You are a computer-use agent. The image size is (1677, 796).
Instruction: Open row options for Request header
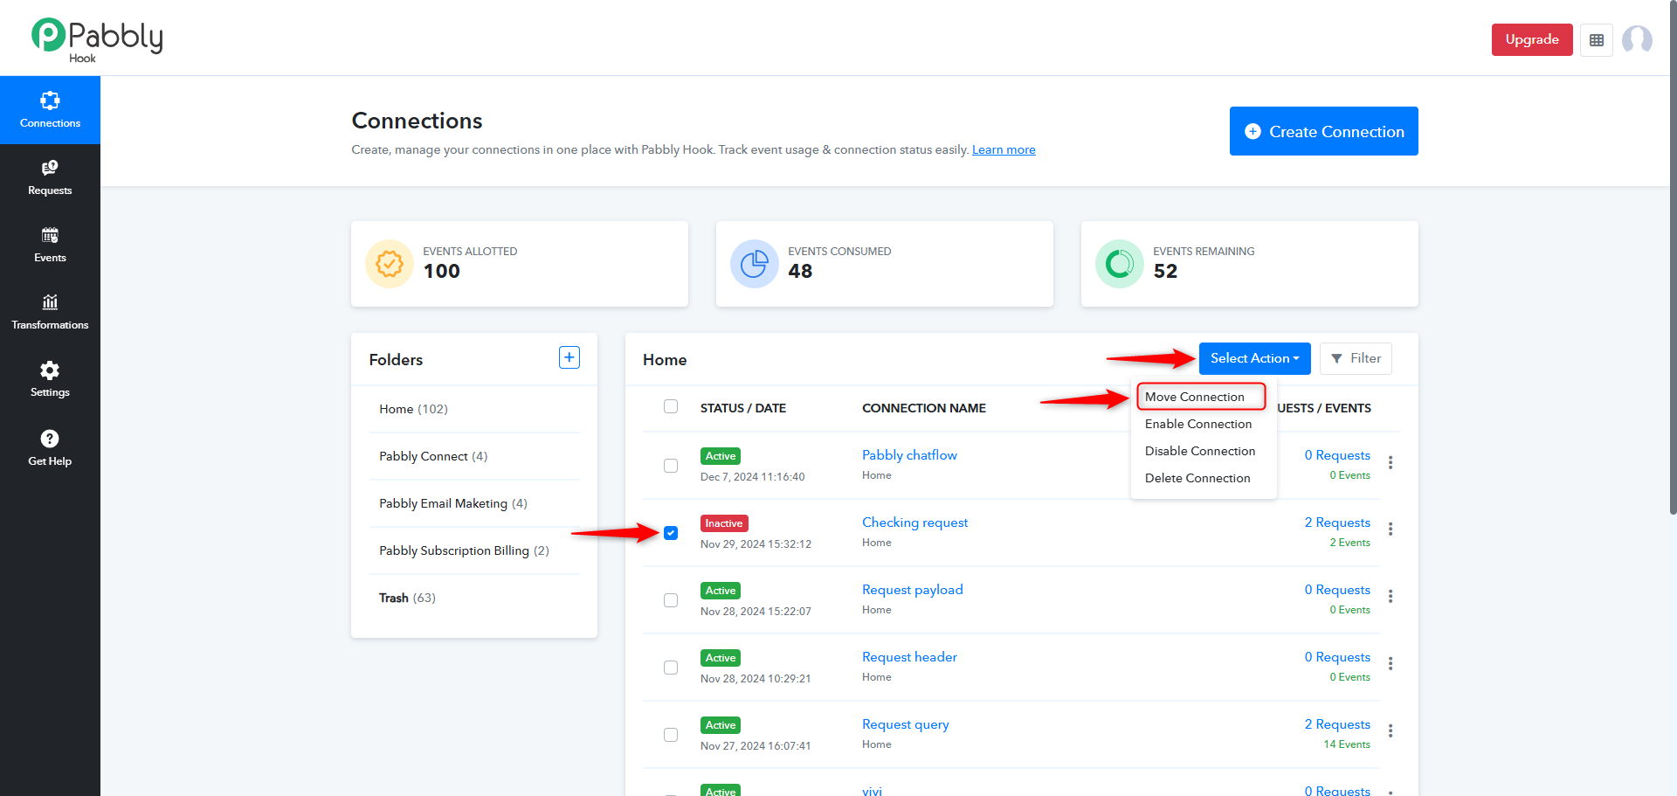[1391, 664]
